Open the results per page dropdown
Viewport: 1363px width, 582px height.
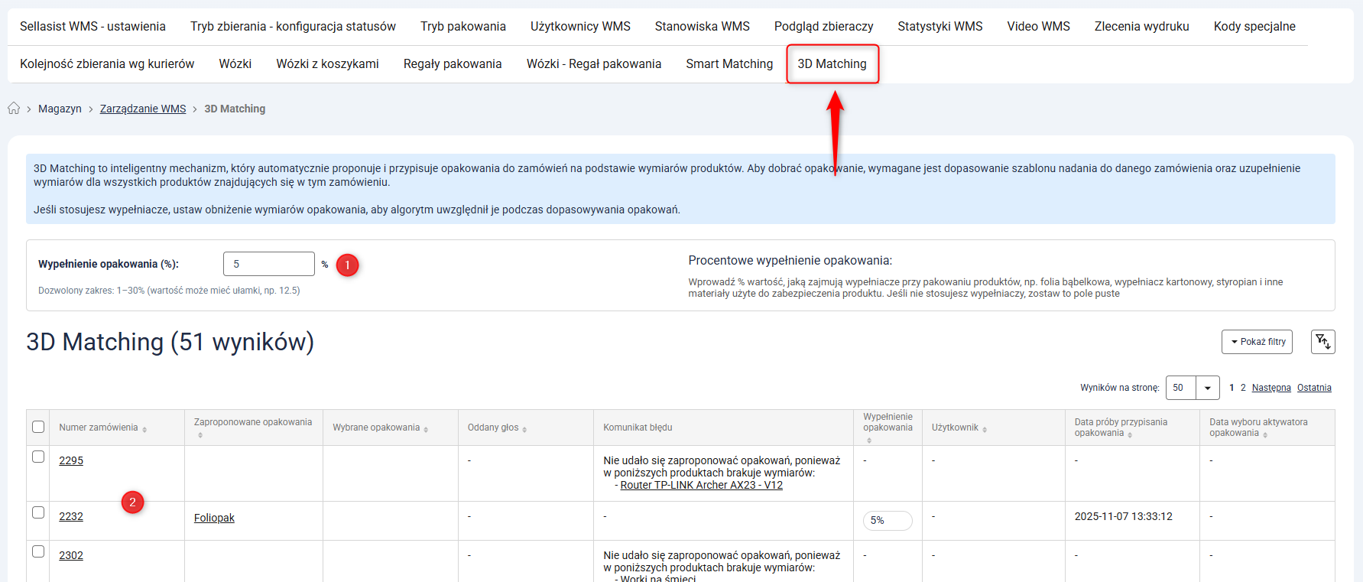tap(1207, 388)
